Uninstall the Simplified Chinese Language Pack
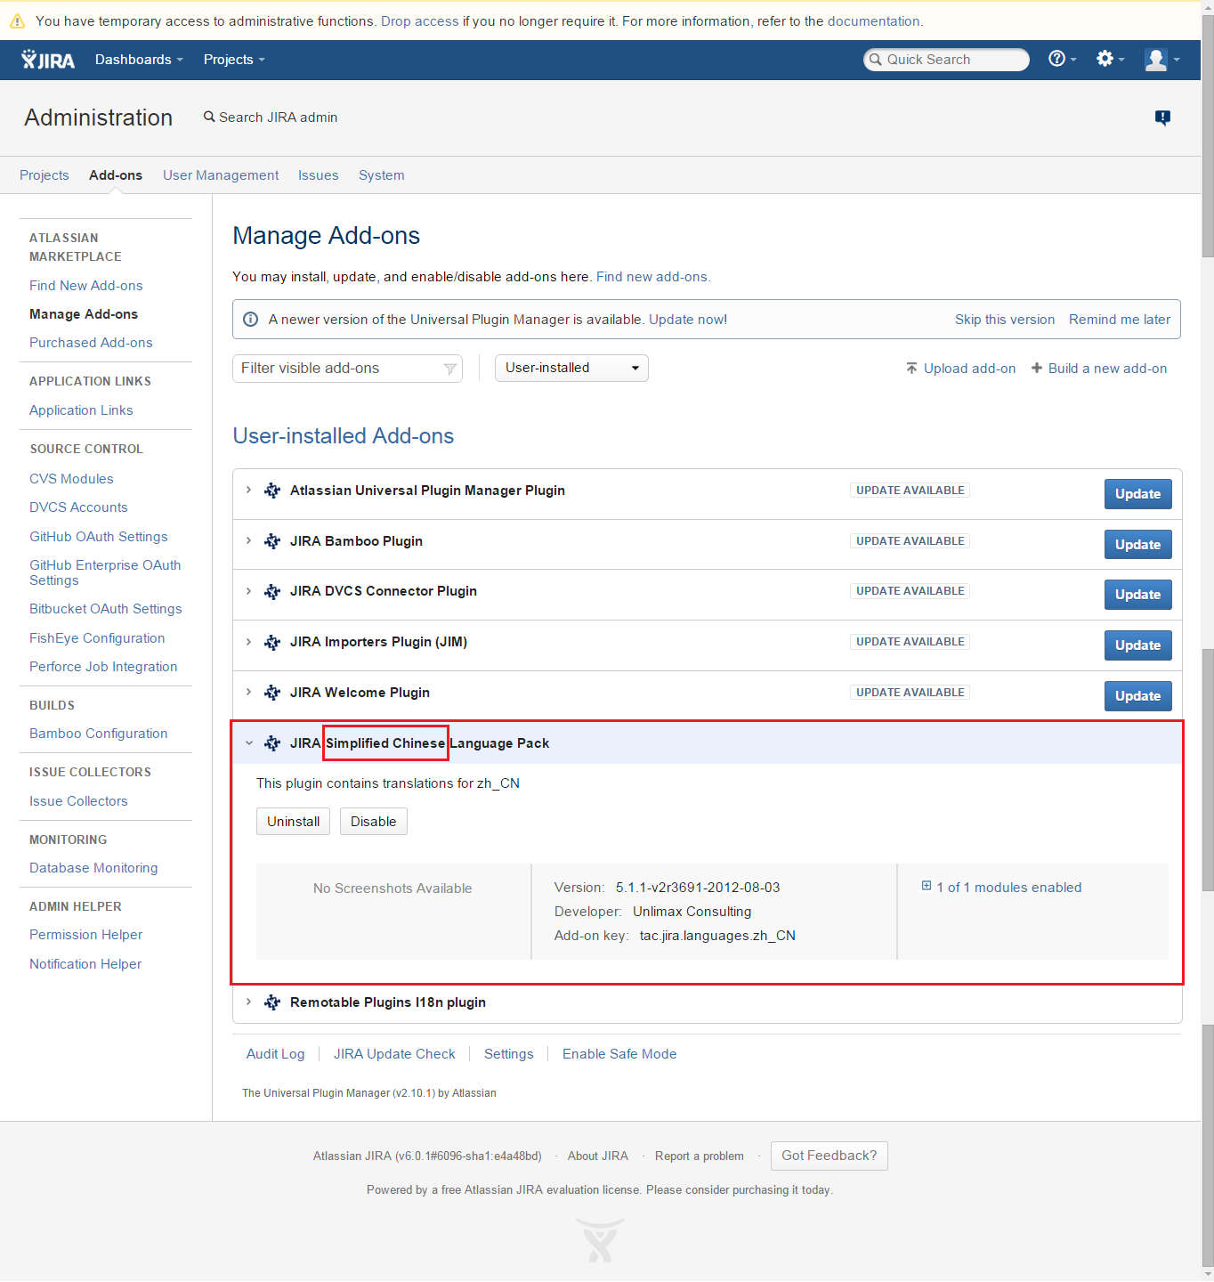1214x1282 pixels. click(293, 822)
